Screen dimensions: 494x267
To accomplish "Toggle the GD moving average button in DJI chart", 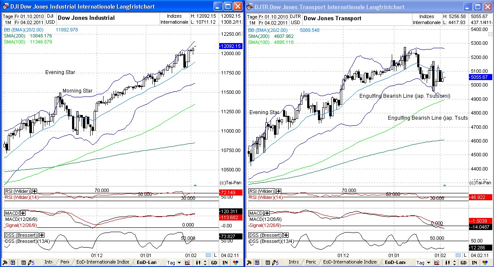I will [213, 262].
